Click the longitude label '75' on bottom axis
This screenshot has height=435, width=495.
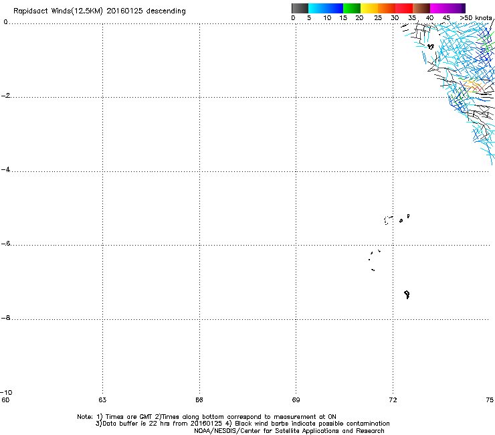[x=490, y=400]
